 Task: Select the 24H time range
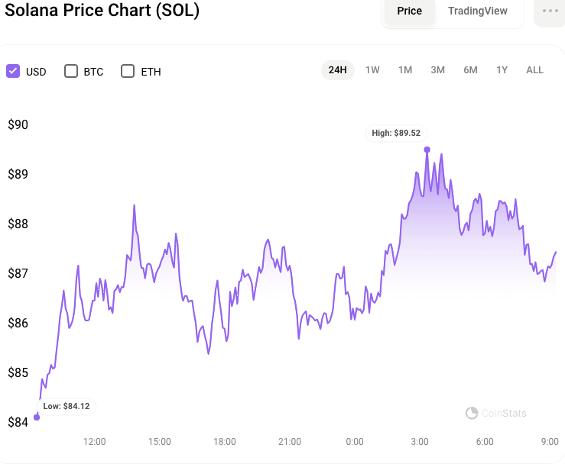[x=337, y=70]
